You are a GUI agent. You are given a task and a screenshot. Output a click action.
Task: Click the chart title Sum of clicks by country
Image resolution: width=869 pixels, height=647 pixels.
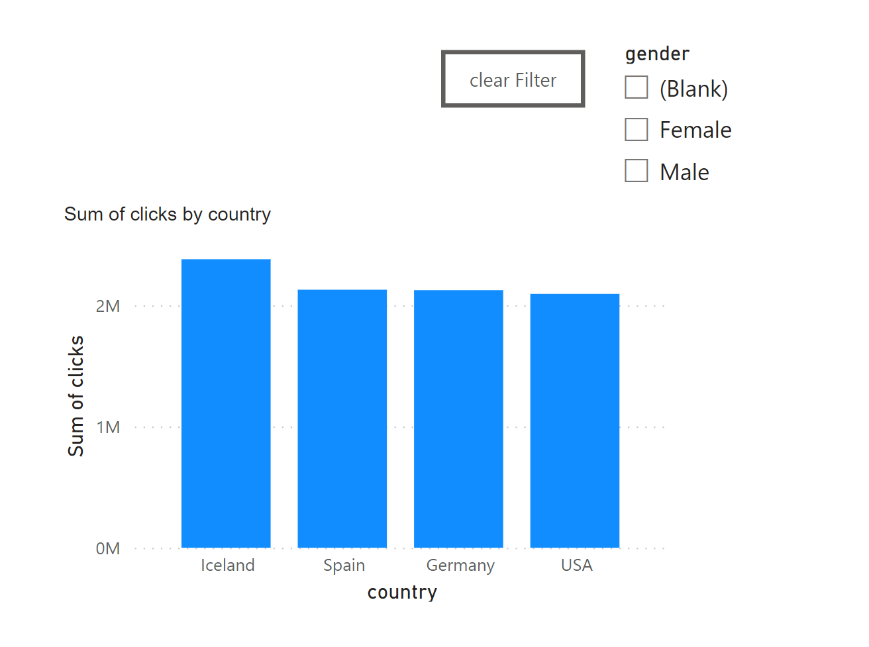pyautogui.click(x=168, y=214)
